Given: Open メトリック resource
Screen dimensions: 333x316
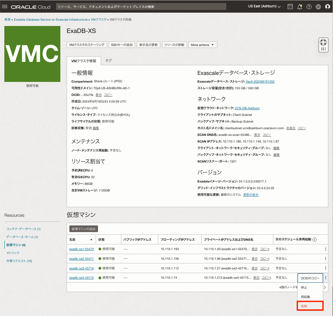Looking at the screenshot, I should (x=13, y=253).
